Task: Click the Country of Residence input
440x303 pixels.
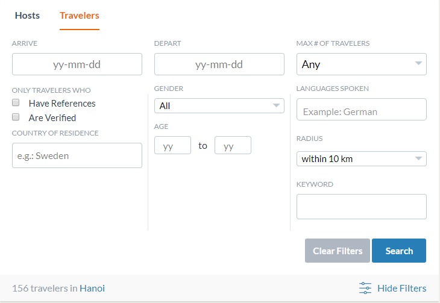Action: (77, 155)
